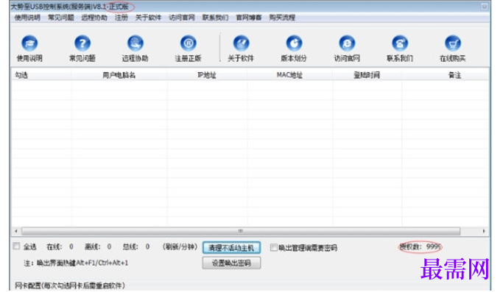Click the (刷新/分钟) refresh label
Image resolution: width=503 pixels, height=292 pixels.
click(x=180, y=246)
